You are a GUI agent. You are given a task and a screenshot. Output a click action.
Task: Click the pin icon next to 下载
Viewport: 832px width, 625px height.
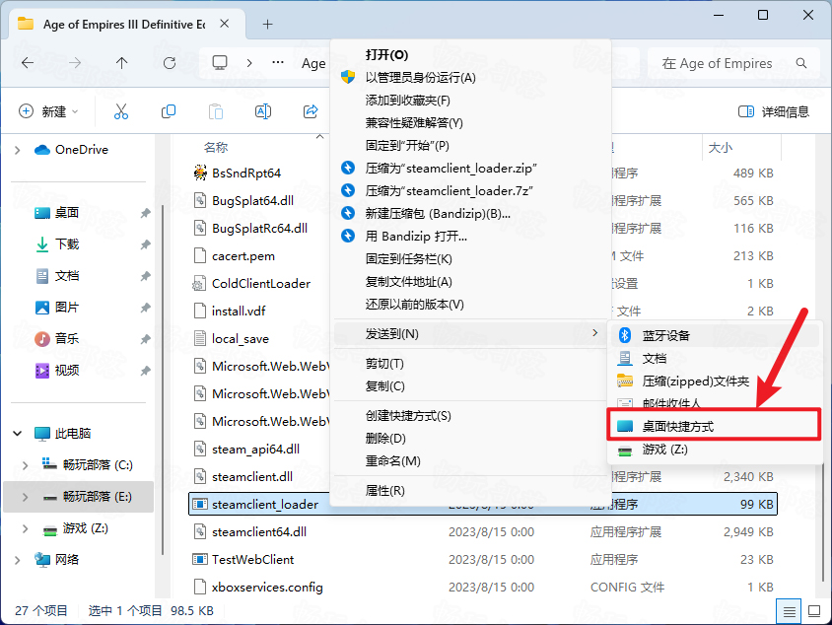pyautogui.click(x=145, y=244)
